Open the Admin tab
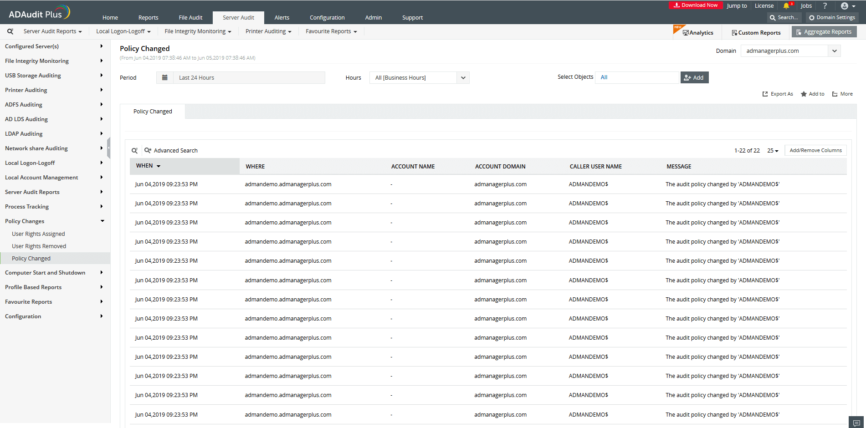The image size is (866, 428). point(373,18)
